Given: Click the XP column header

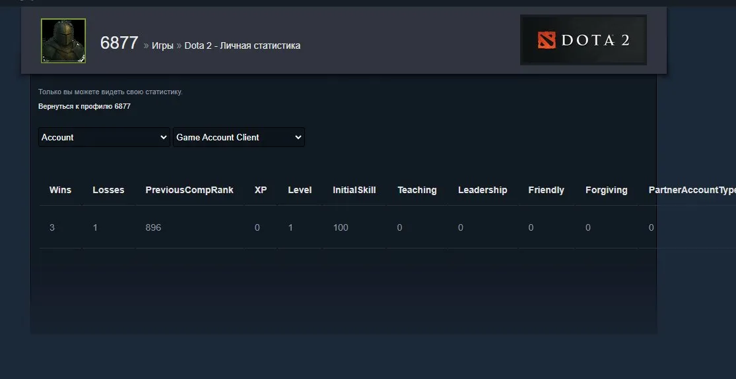Looking at the screenshot, I should coord(261,190).
